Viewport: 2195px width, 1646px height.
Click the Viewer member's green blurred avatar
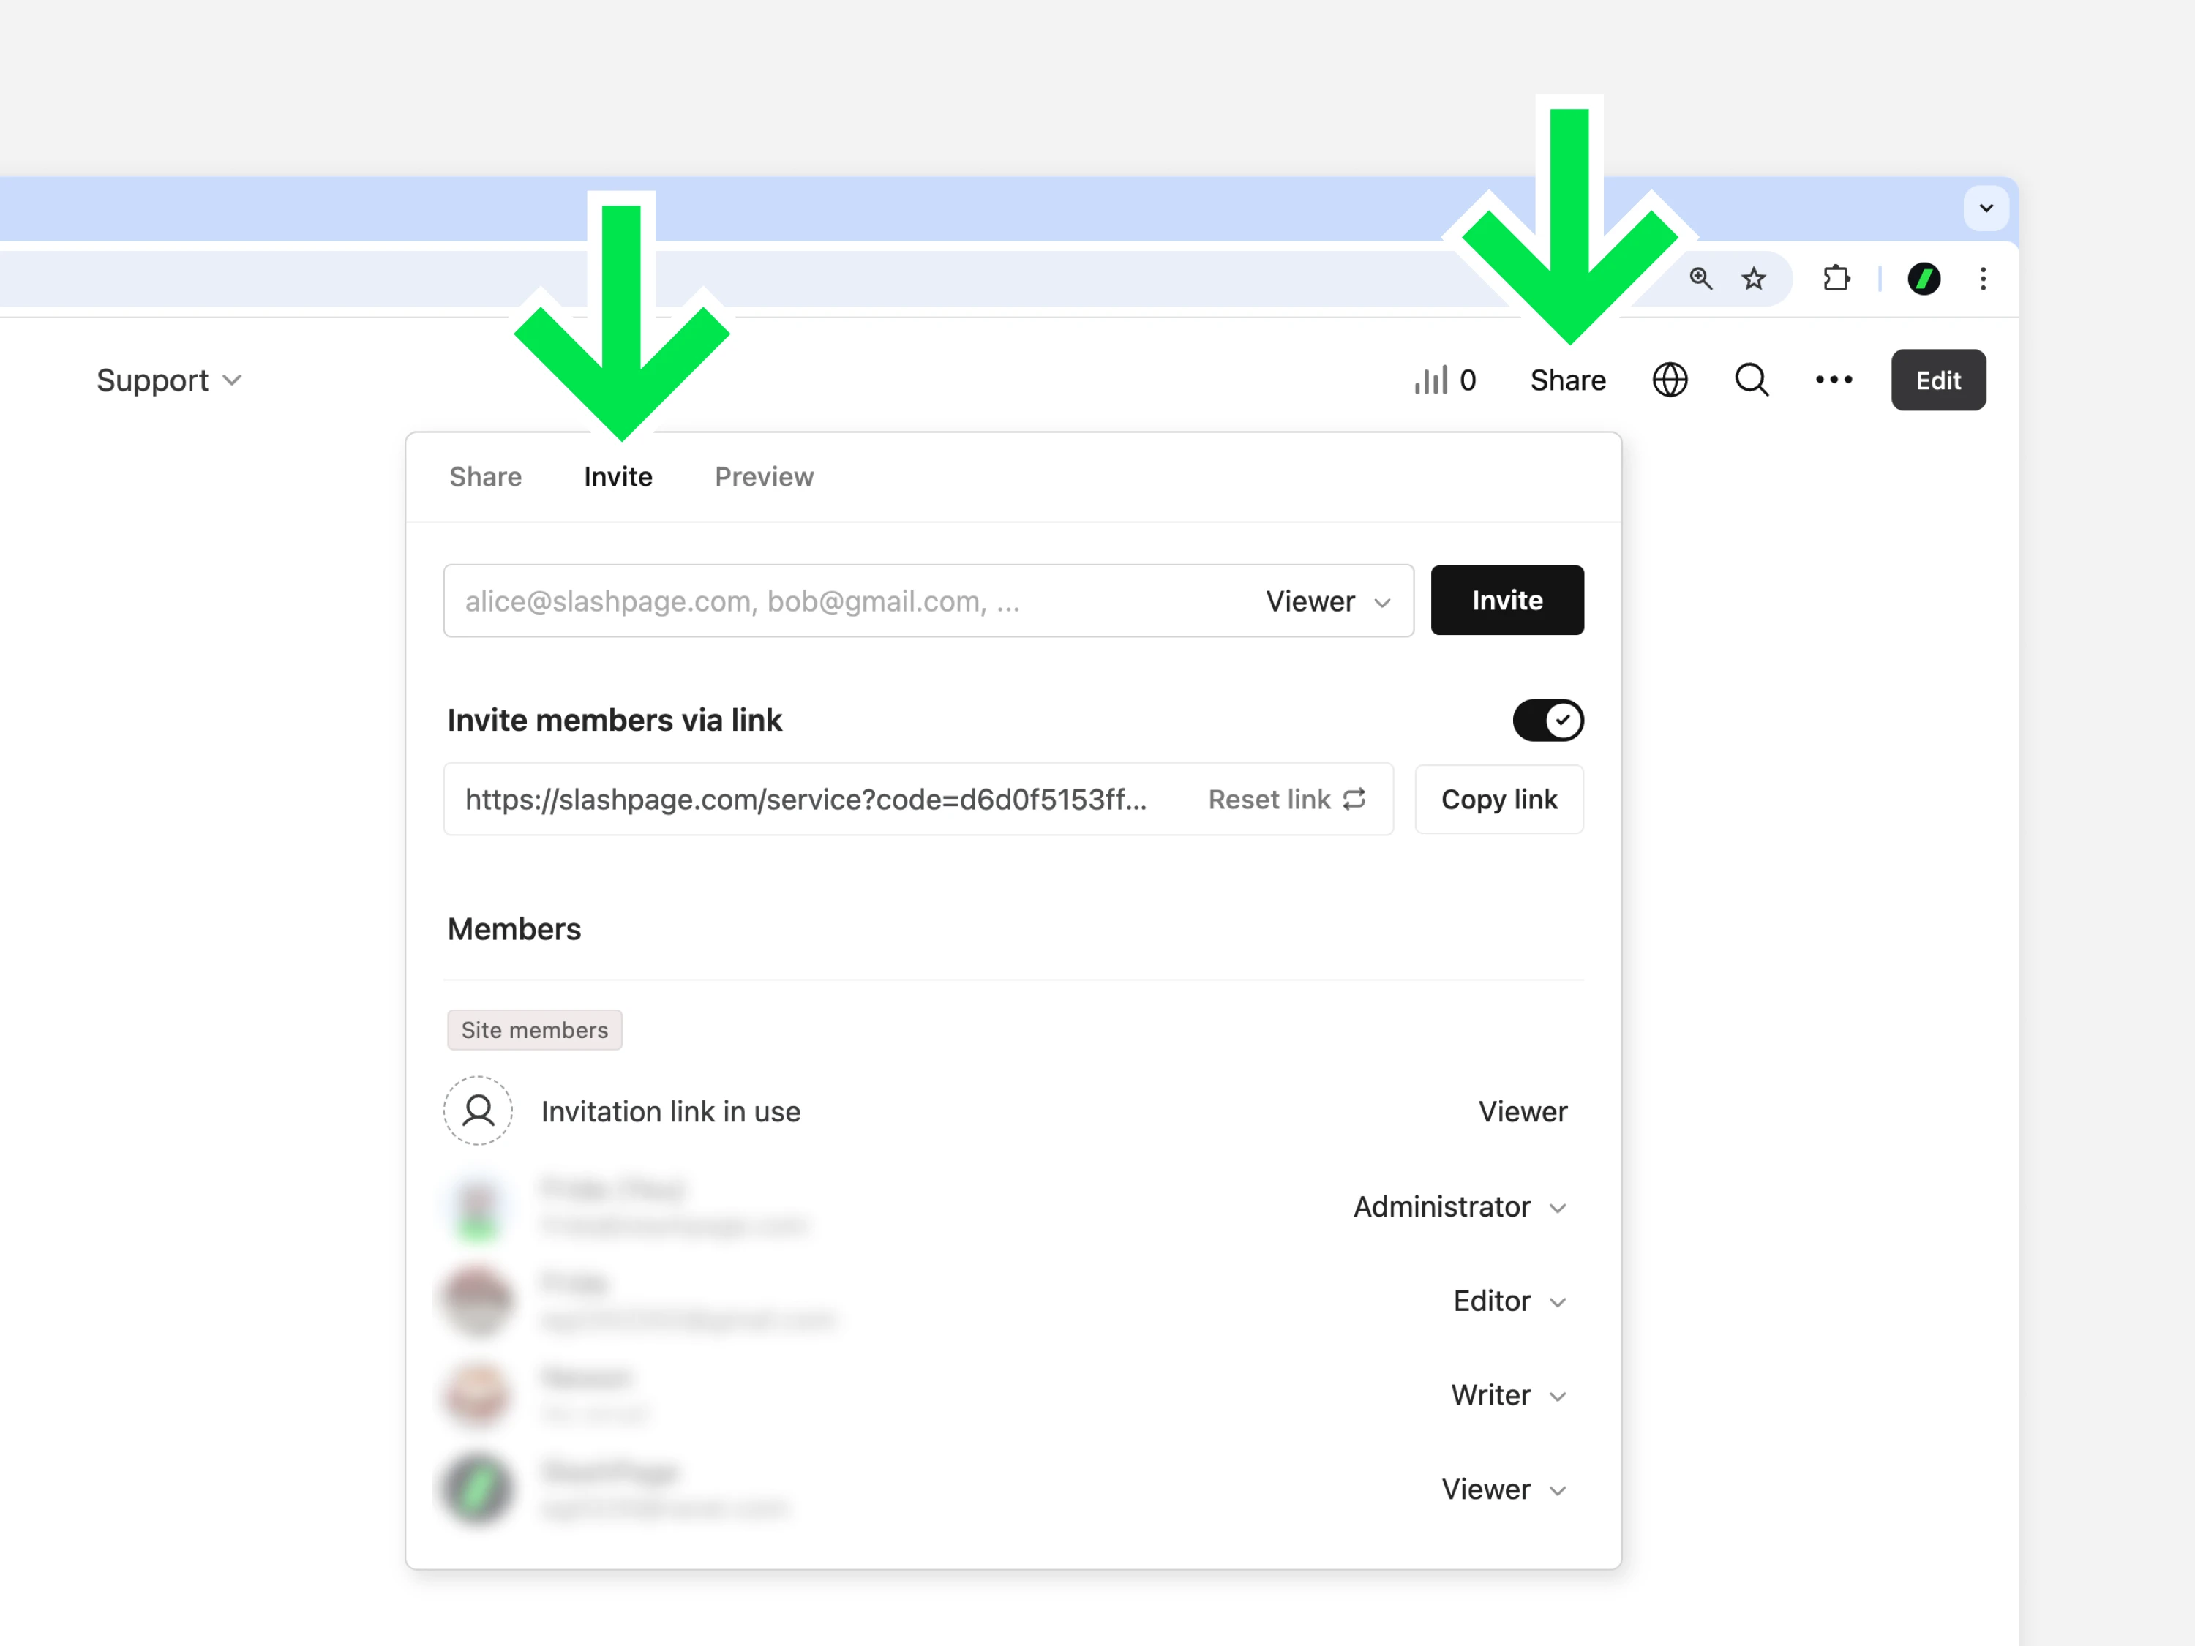click(x=479, y=1489)
